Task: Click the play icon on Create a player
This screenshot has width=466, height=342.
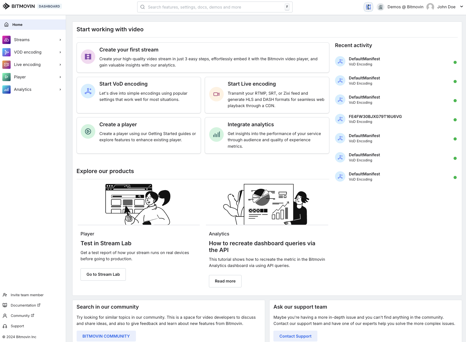Action: click(88, 131)
